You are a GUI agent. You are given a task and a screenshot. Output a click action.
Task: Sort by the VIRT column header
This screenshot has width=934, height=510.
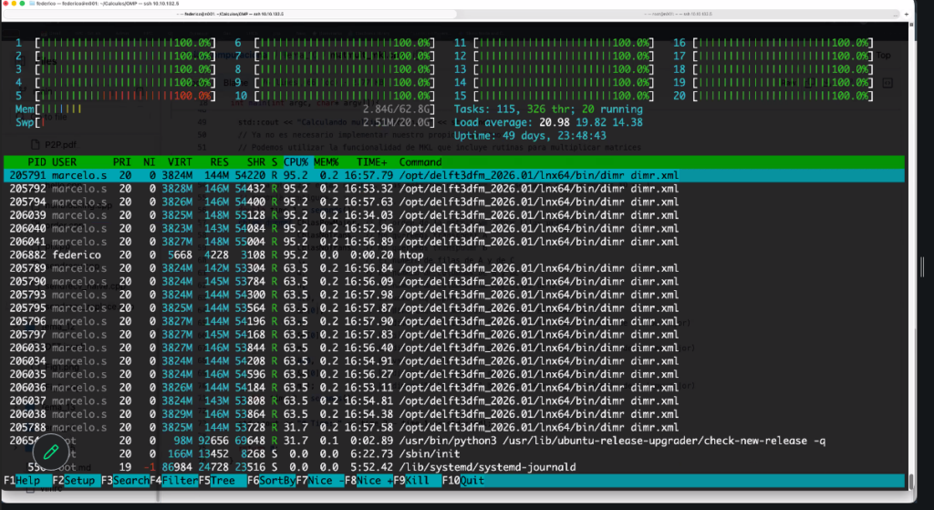[x=180, y=162]
